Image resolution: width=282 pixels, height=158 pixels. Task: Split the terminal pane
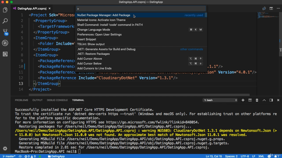pyautogui.click(x=250, y=100)
